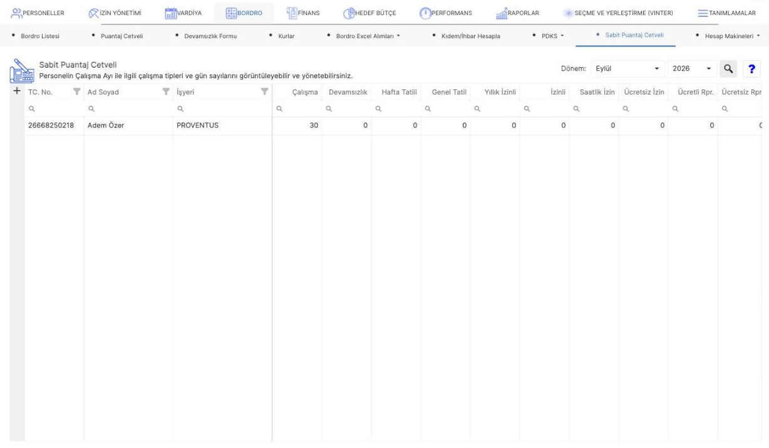Open the Ad Soyad column filter funnel
This screenshot has height=448, width=769.
pyautogui.click(x=167, y=93)
